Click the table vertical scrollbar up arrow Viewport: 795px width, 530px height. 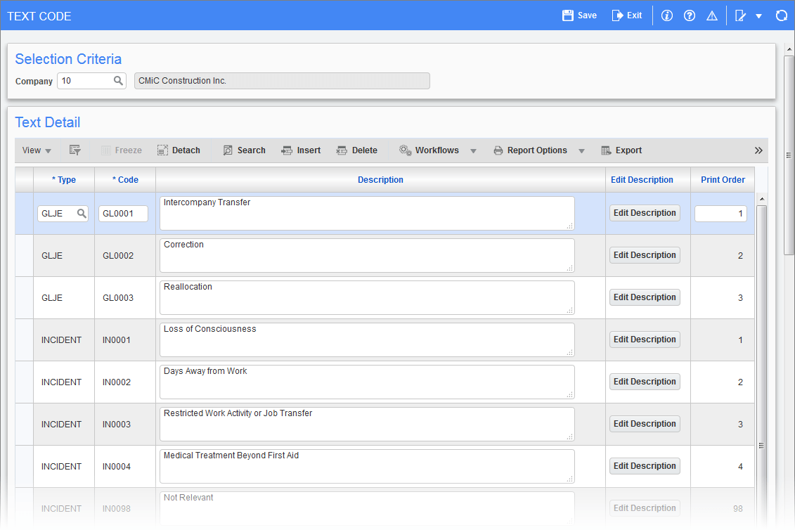[761, 199]
